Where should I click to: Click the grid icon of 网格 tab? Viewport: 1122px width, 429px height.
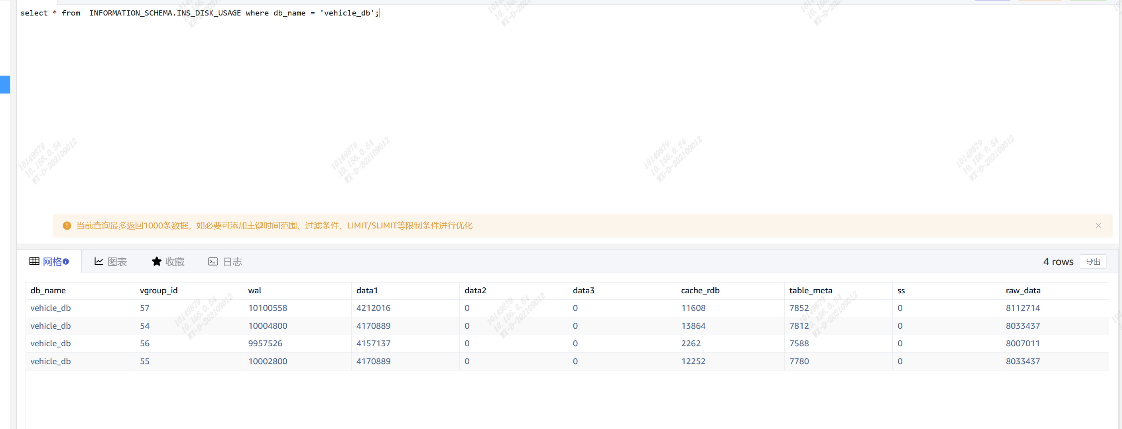click(x=34, y=262)
